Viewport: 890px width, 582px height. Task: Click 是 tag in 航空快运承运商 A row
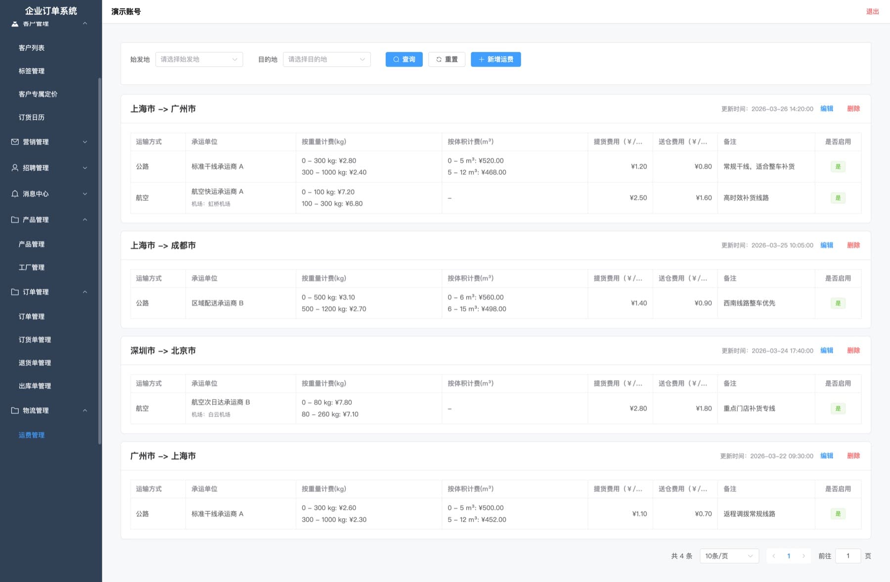838,198
